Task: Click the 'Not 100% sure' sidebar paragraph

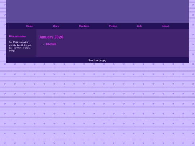Action: coord(20,47)
